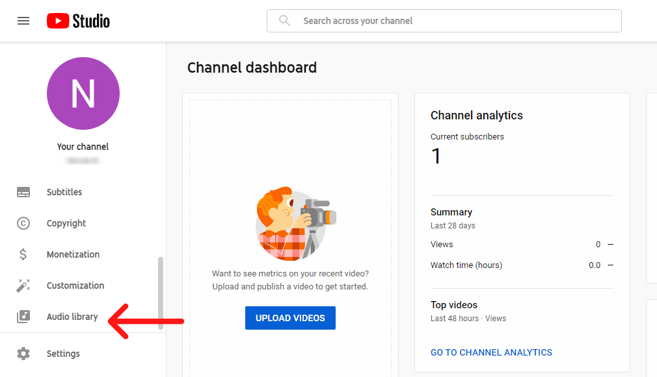This screenshot has width=657, height=377.
Task: Click the Copyright shield icon
Action: [23, 223]
